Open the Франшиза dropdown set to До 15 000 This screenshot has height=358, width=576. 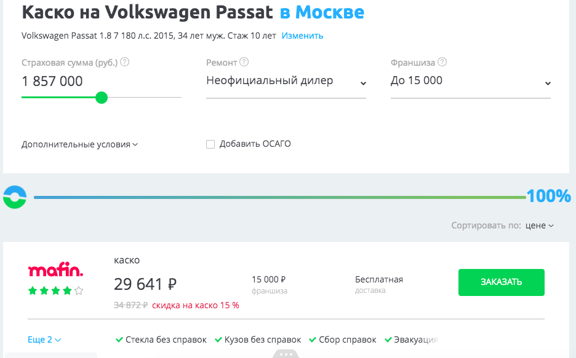(470, 80)
